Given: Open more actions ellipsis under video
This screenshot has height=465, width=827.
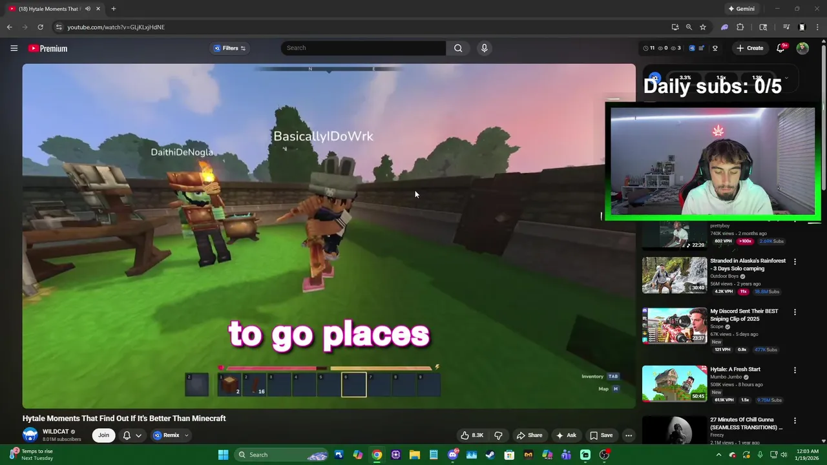Looking at the screenshot, I should pyautogui.click(x=628, y=435).
